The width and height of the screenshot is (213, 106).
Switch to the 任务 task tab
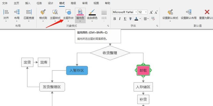coord(39,3)
